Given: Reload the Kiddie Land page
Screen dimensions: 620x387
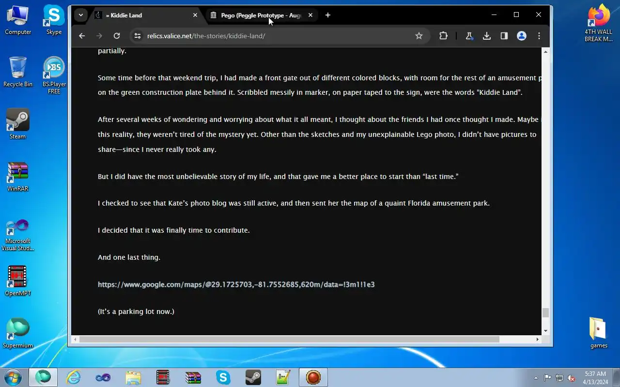Looking at the screenshot, I should coord(117,36).
